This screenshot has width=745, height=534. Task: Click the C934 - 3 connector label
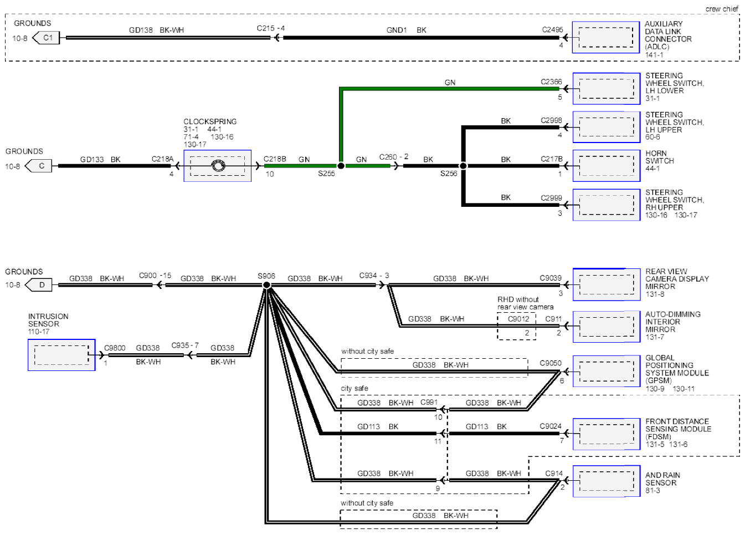374,276
